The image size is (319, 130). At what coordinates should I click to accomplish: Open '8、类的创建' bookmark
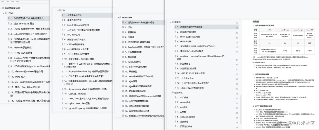(x=130, y=57)
